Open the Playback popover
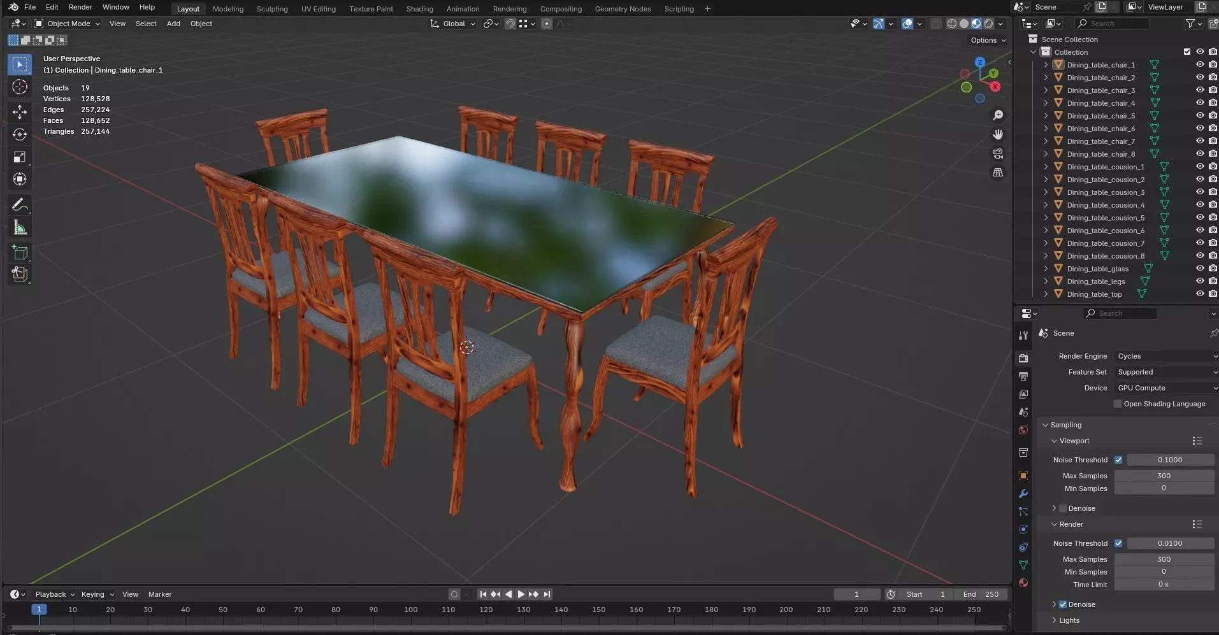The width and height of the screenshot is (1219, 635). tap(55, 594)
